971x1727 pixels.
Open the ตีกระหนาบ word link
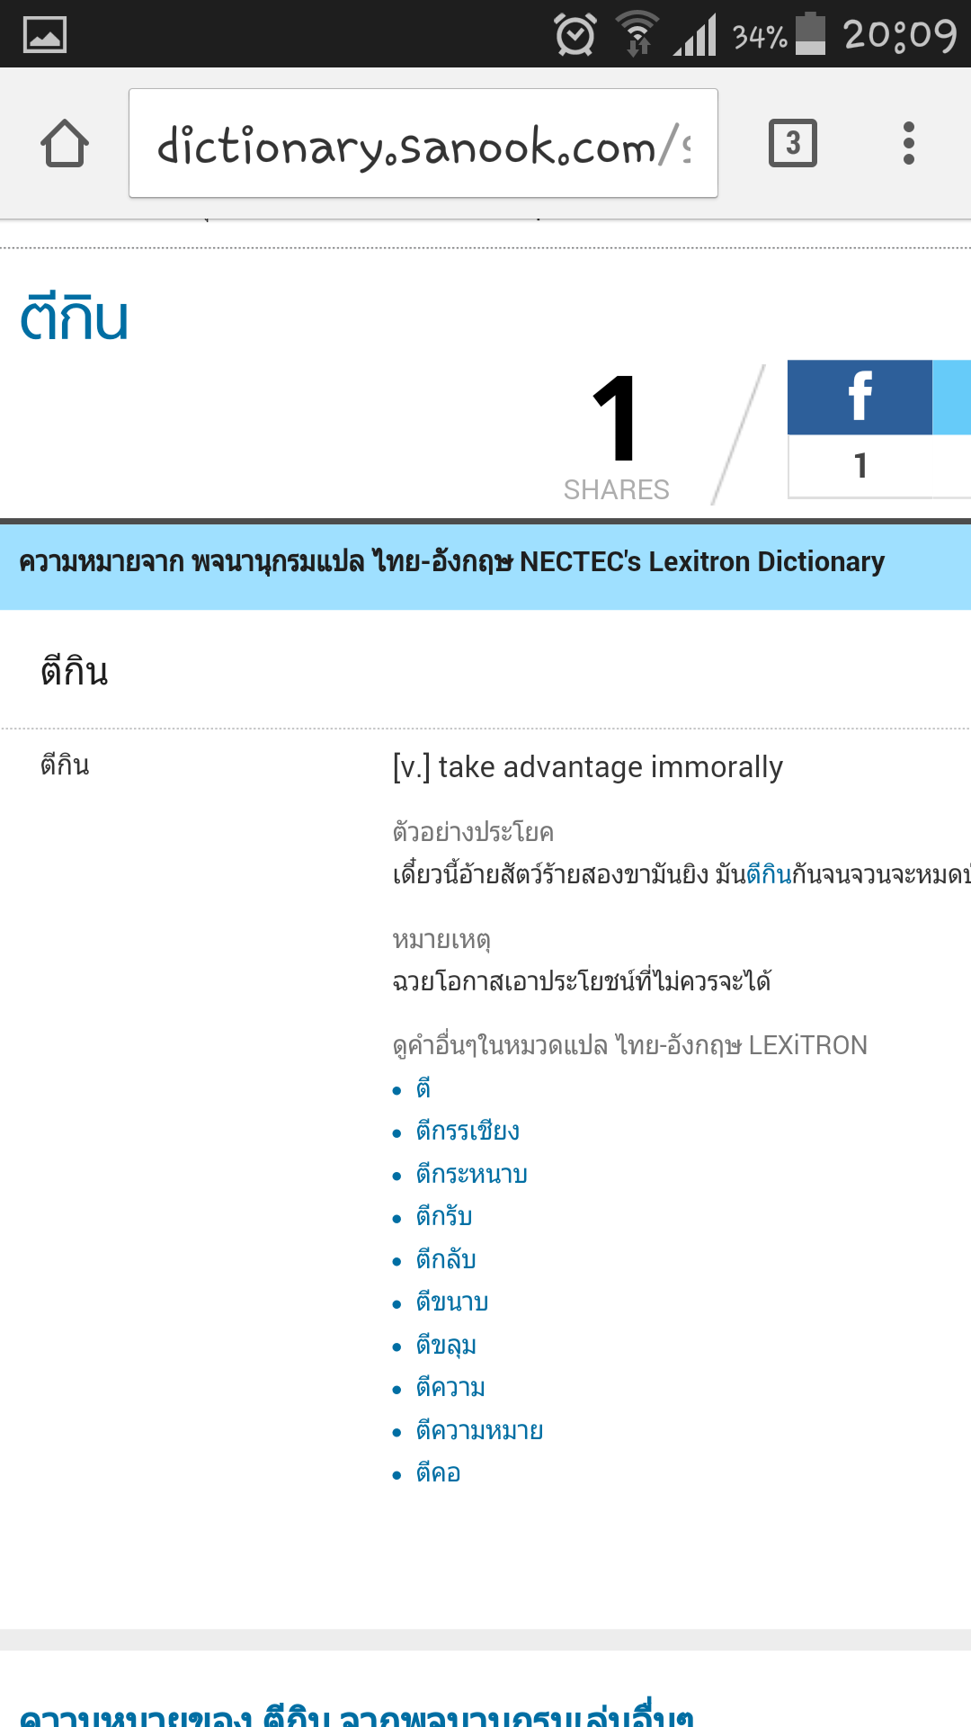click(x=471, y=1174)
